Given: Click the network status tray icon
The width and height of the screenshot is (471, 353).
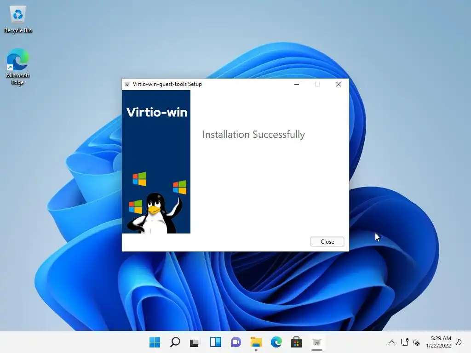Looking at the screenshot, I should (405, 342).
